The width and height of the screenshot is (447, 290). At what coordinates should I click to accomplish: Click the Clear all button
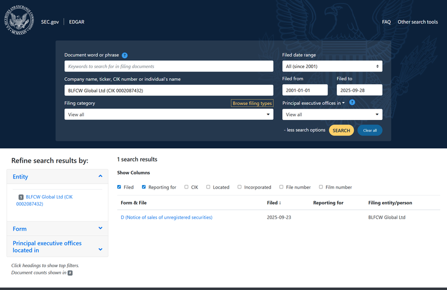tap(370, 130)
